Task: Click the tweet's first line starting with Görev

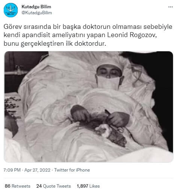Action: point(88,27)
